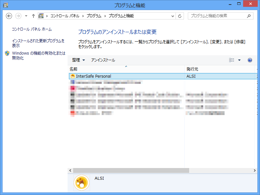Minimize the プログラムと機能 window
Screen dimensions: 260x195
[230, 4]
